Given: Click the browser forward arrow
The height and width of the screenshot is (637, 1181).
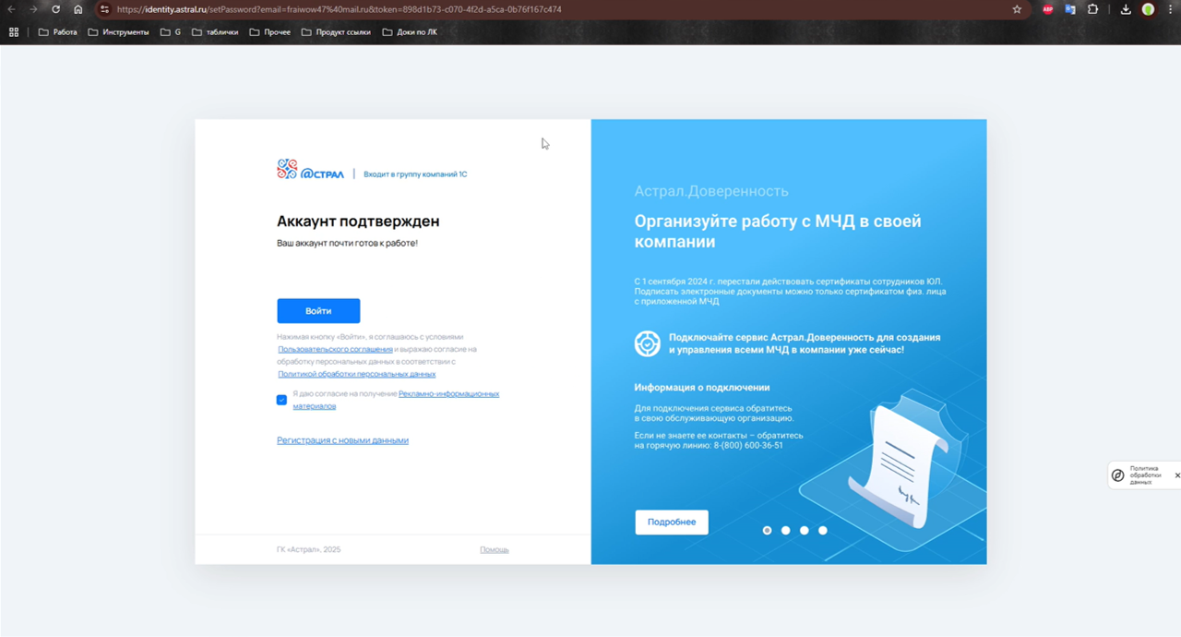Looking at the screenshot, I should tap(33, 9).
